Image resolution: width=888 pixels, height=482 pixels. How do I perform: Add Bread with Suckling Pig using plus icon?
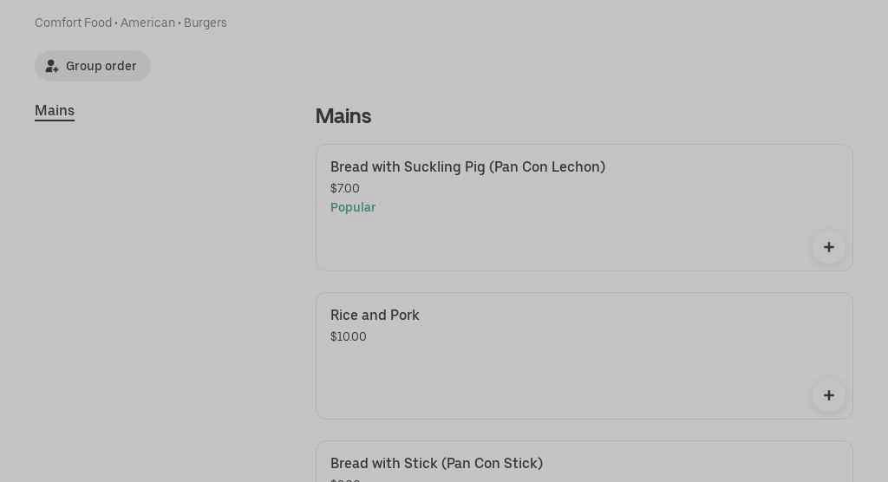pyautogui.click(x=828, y=247)
